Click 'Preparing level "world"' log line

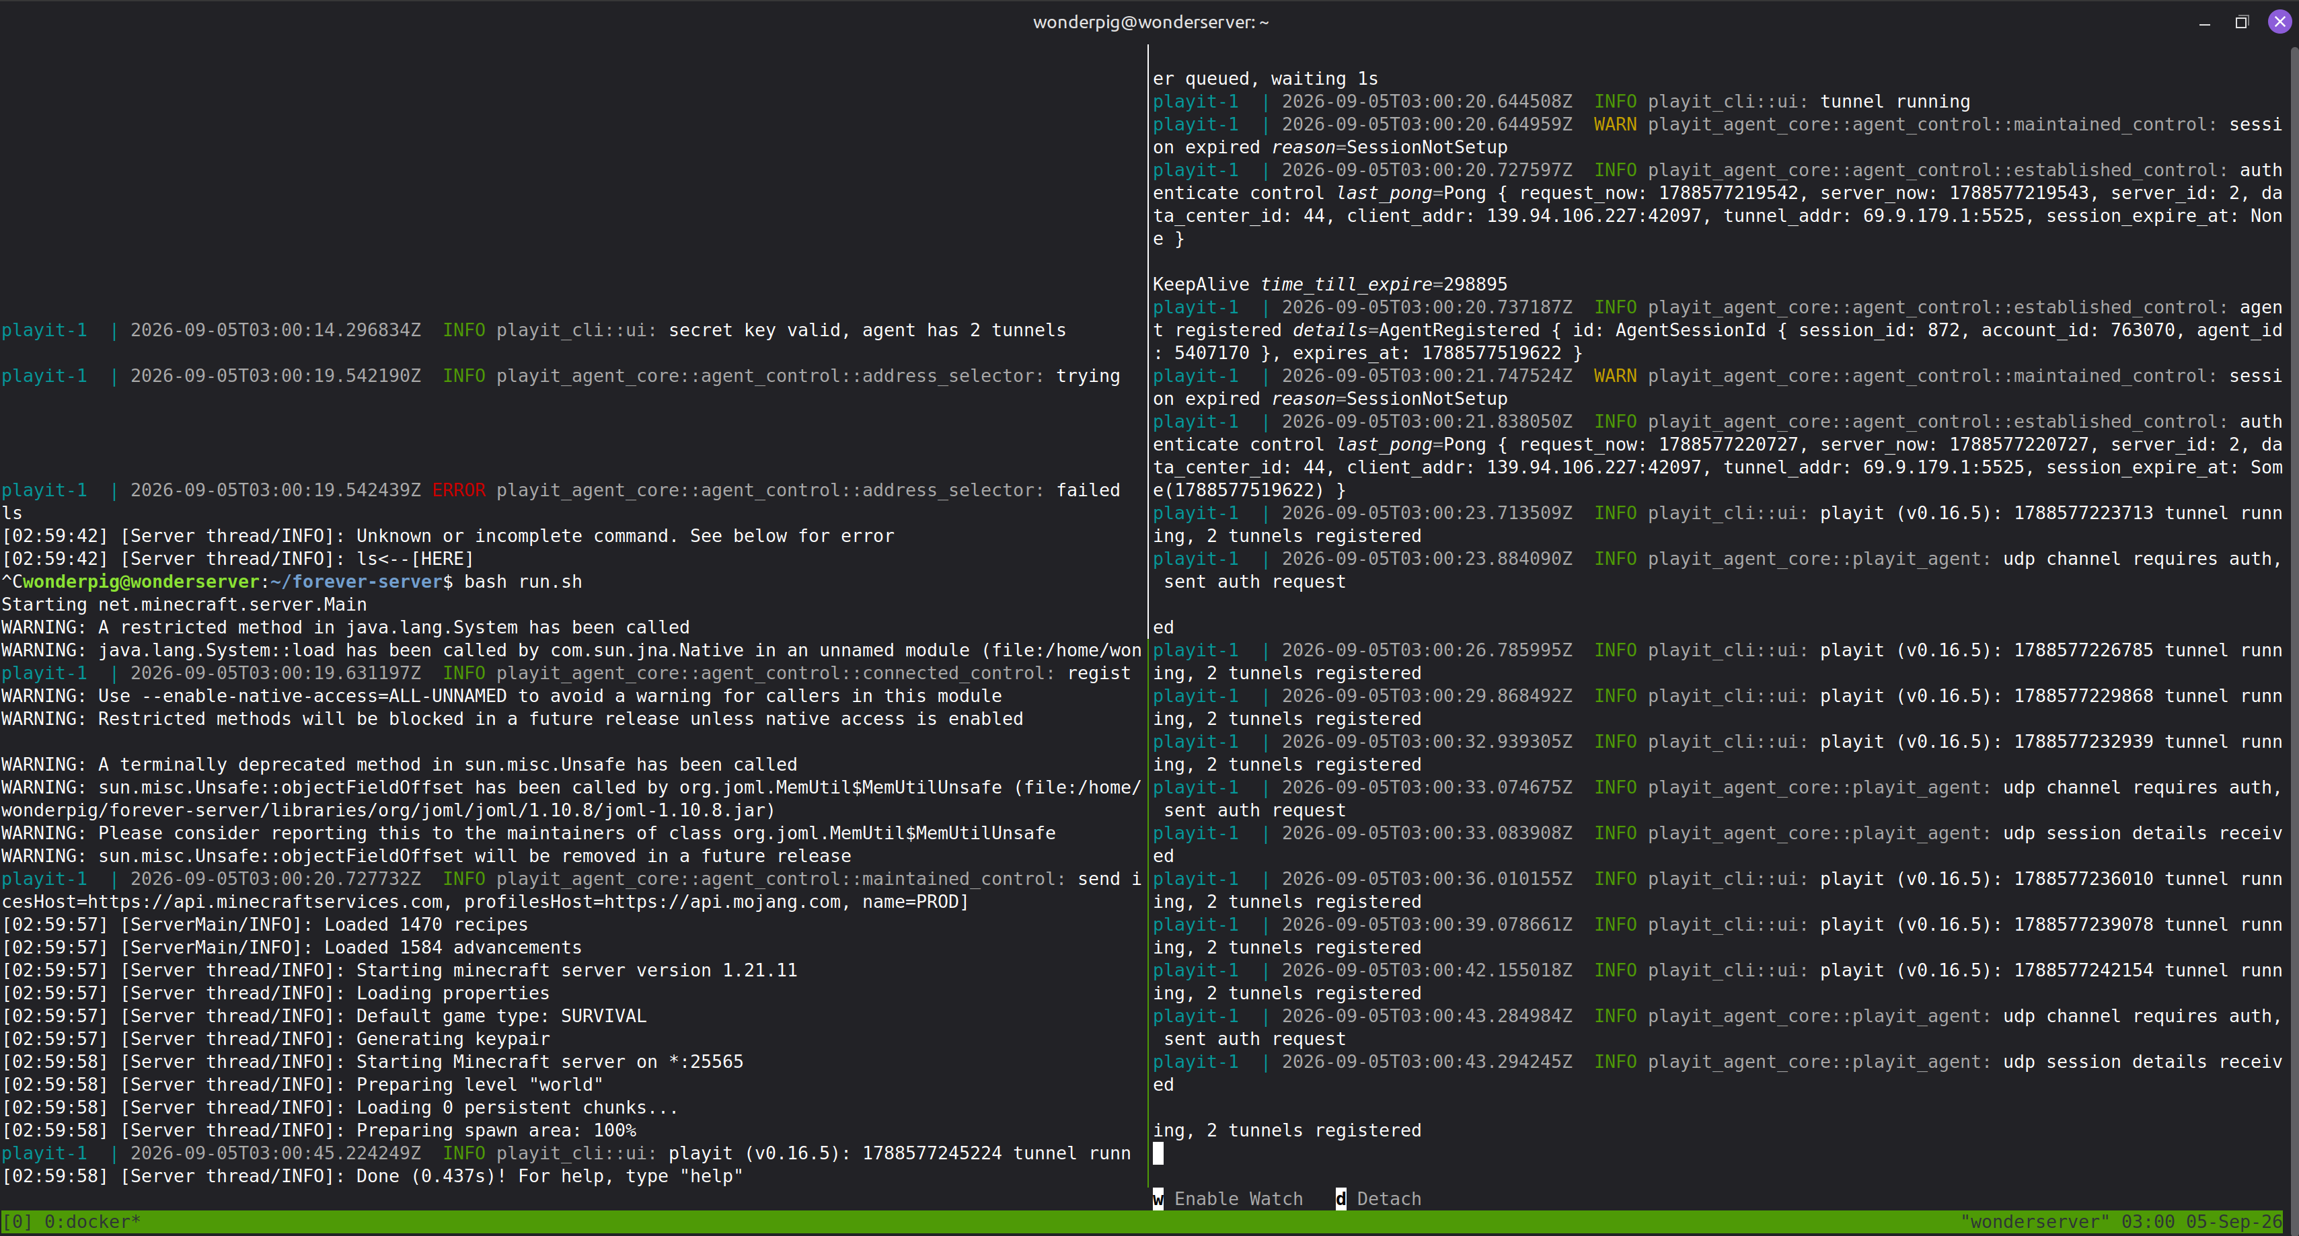[x=301, y=1084]
